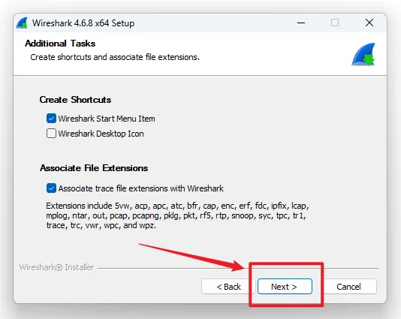
Task: Click 'Associate trace file extensions with Wireshark' label
Action: (x=141, y=188)
